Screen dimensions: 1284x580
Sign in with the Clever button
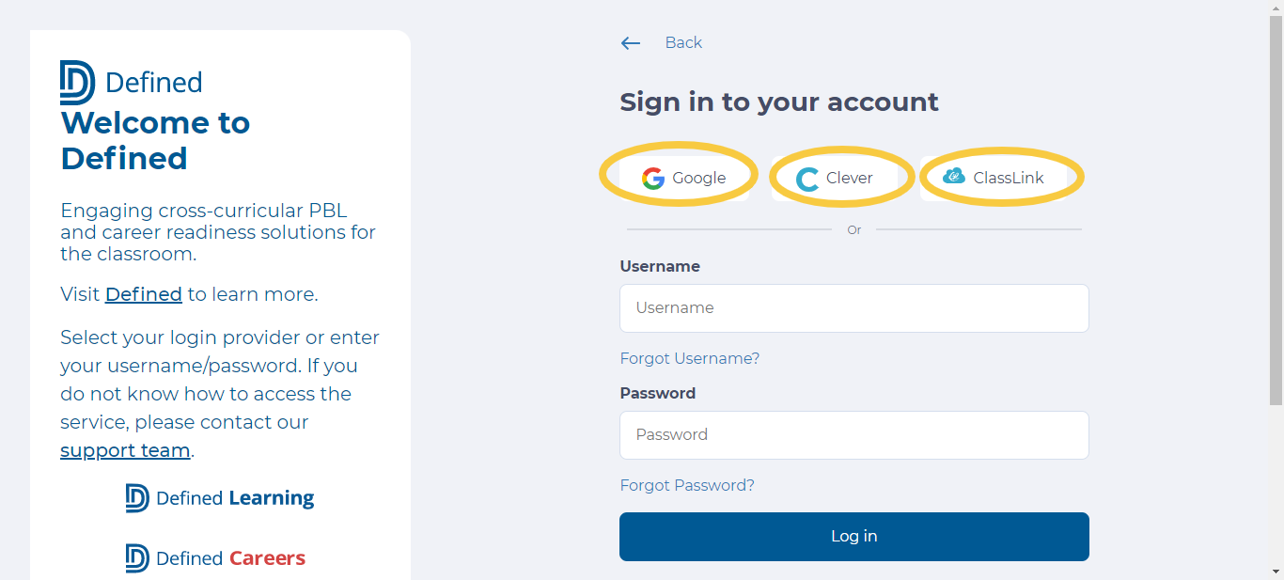(835, 179)
